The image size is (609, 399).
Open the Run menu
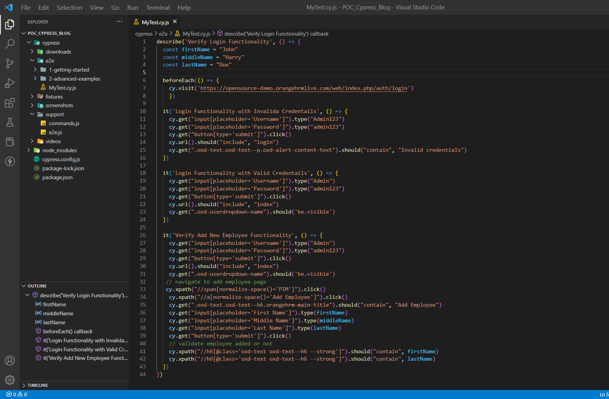[x=133, y=7]
